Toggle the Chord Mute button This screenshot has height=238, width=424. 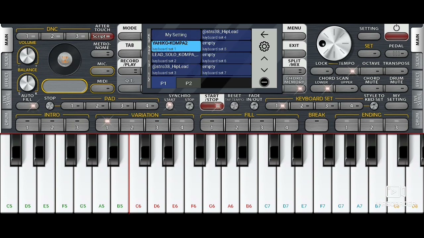point(371,88)
